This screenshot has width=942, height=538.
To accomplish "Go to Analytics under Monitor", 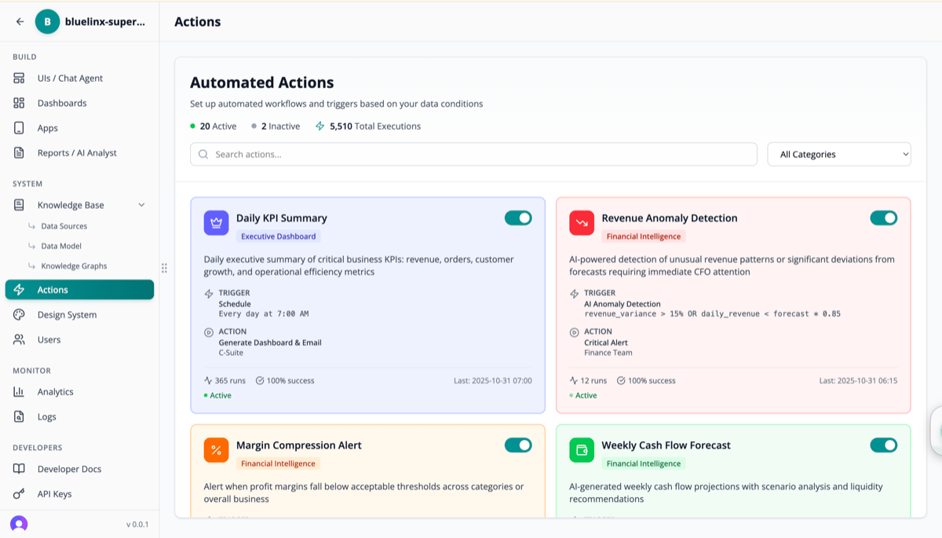I will coord(55,392).
